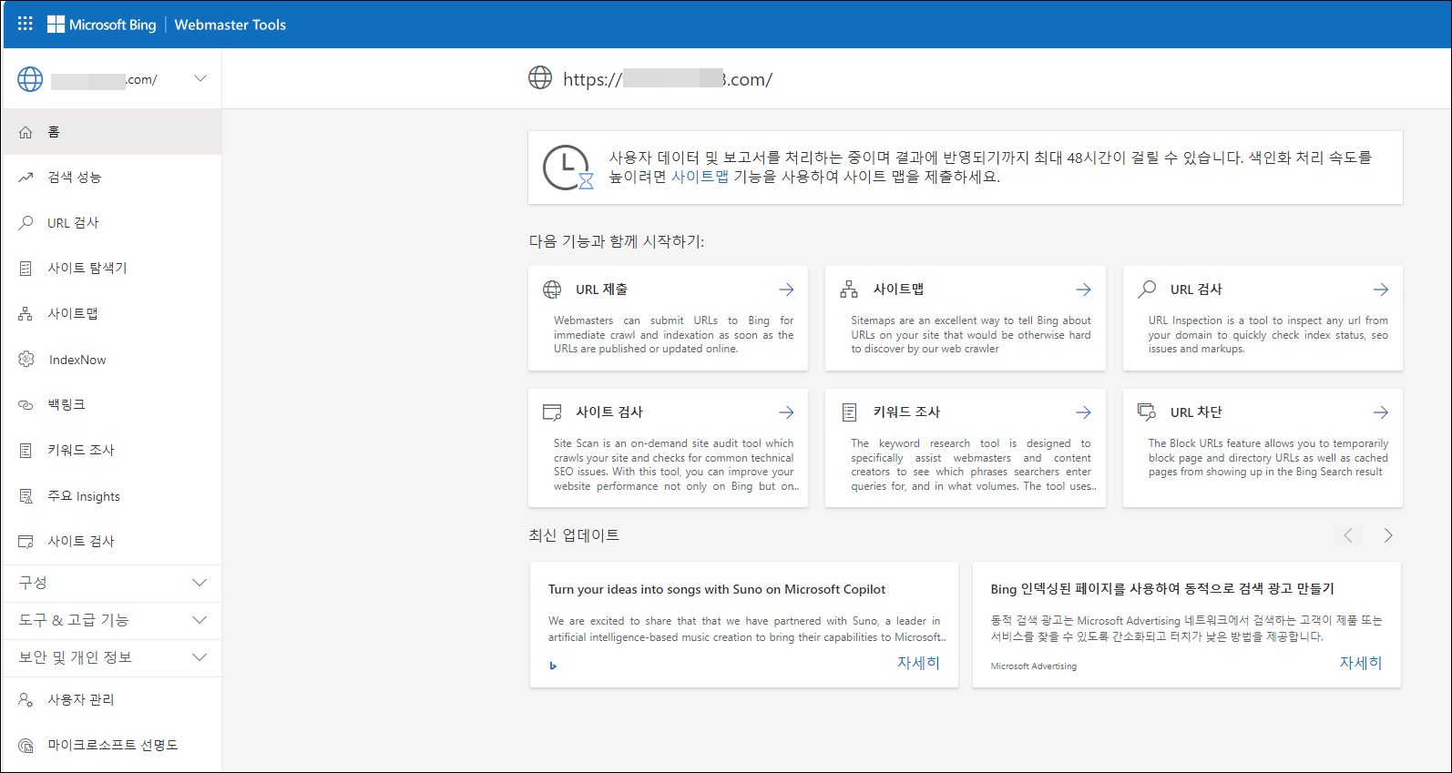Open 마이크로소프트 선명도 in the sidebar
The width and height of the screenshot is (1452, 773).
tap(112, 745)
